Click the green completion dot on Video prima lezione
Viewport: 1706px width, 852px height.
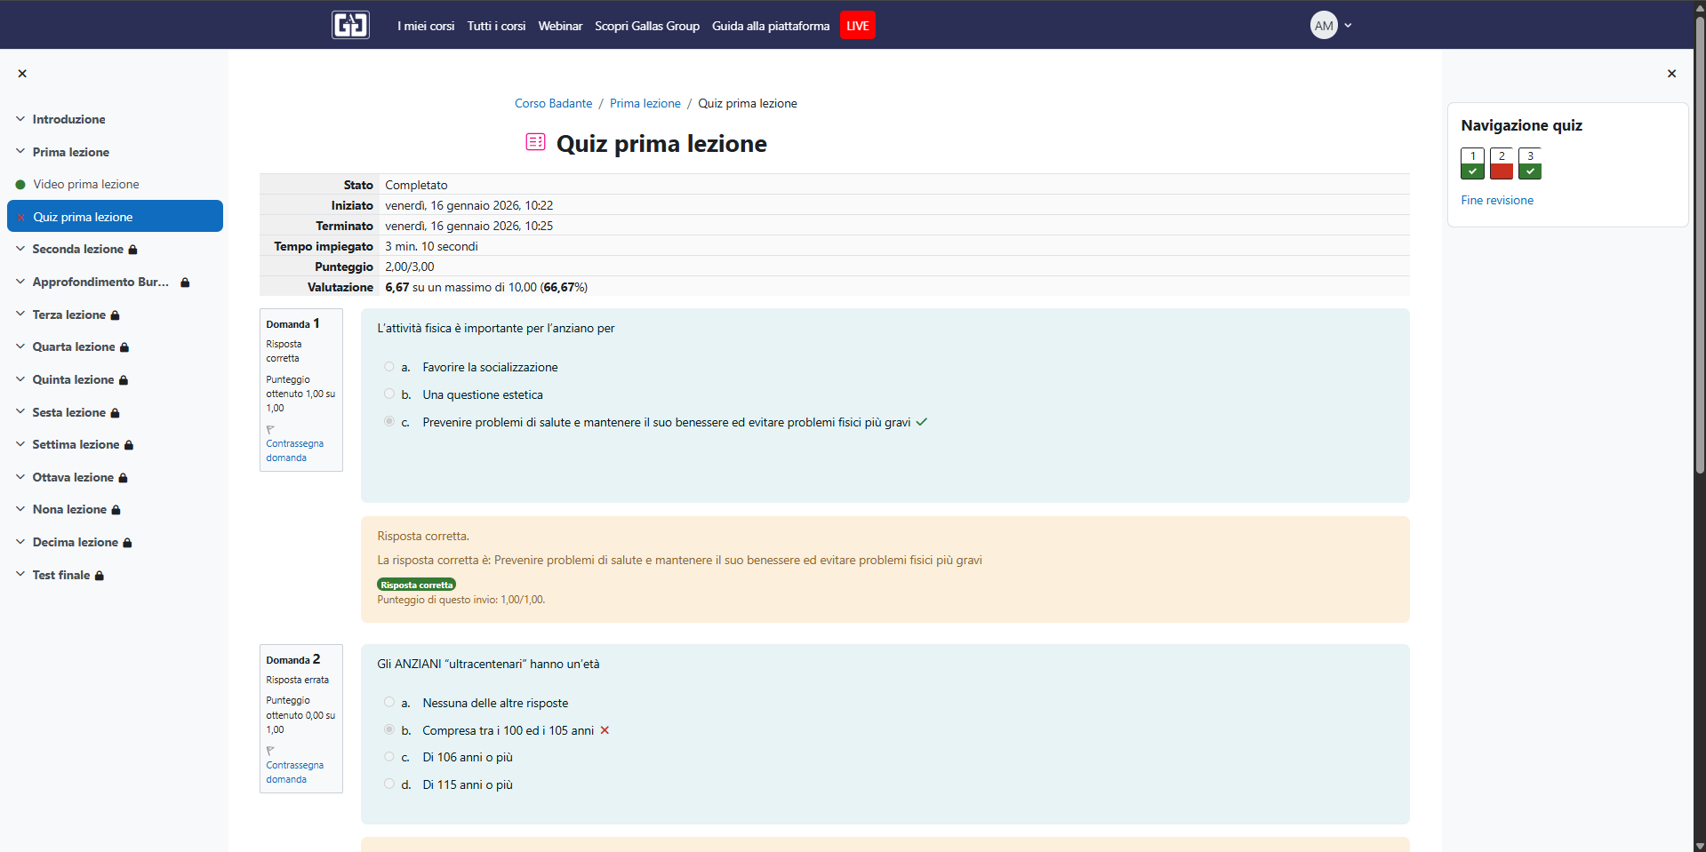click(x=20, y=184)
